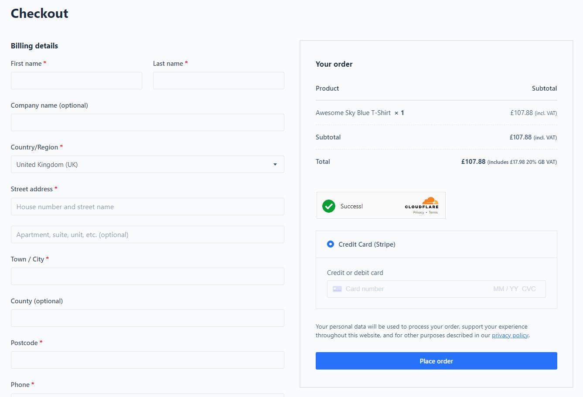This screenshot has width=583, height=397.
Task: Click the credit card icon in card field
Action: pos(337,289)
